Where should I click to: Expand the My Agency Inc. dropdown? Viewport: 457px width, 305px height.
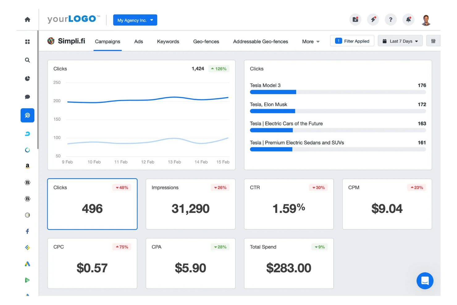135,20
